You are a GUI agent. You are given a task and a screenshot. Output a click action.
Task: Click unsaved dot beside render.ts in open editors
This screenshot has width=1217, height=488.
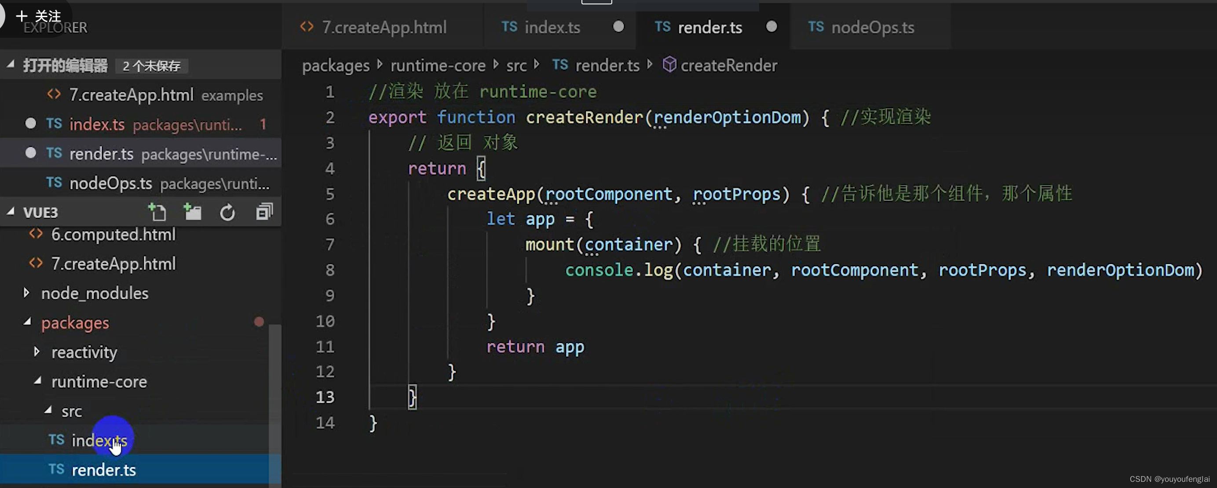click(x=31, y=153)
